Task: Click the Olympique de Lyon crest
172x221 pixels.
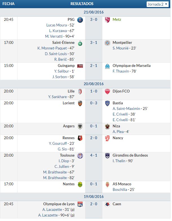Action: tap(80, 204)
